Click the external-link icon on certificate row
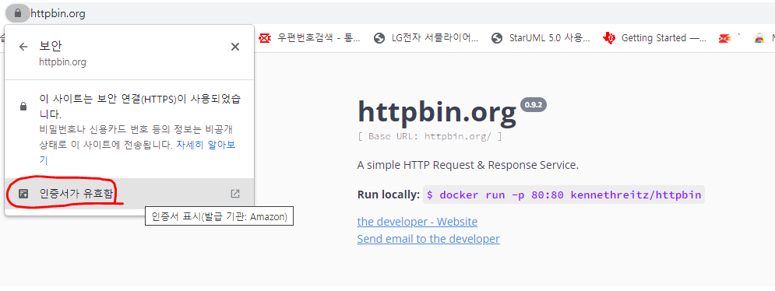This screenshot has height=291, width=775. [x=235, y=194]
